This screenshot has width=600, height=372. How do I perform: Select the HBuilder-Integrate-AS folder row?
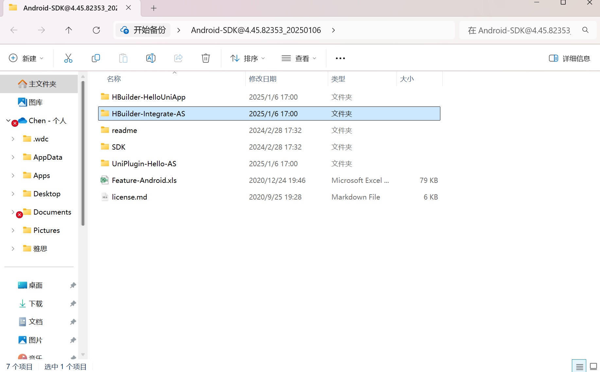point(269,113)
